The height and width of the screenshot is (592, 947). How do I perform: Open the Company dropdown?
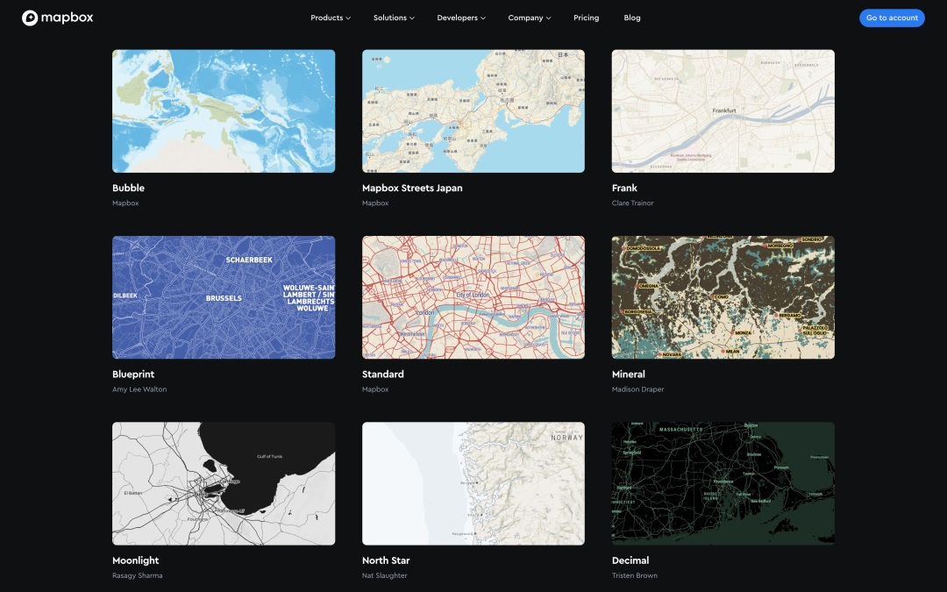coord(530,18)
